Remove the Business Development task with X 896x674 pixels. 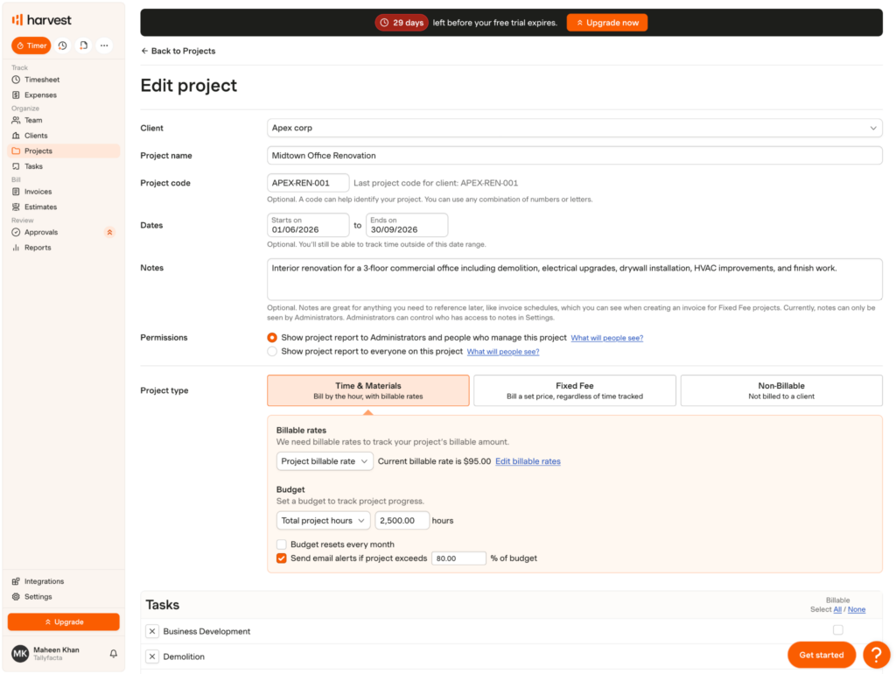click(x=152, y=631)
